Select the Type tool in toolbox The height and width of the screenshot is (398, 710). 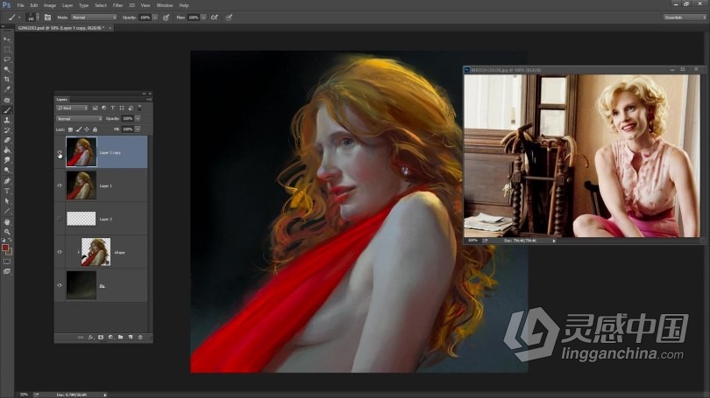7,191
